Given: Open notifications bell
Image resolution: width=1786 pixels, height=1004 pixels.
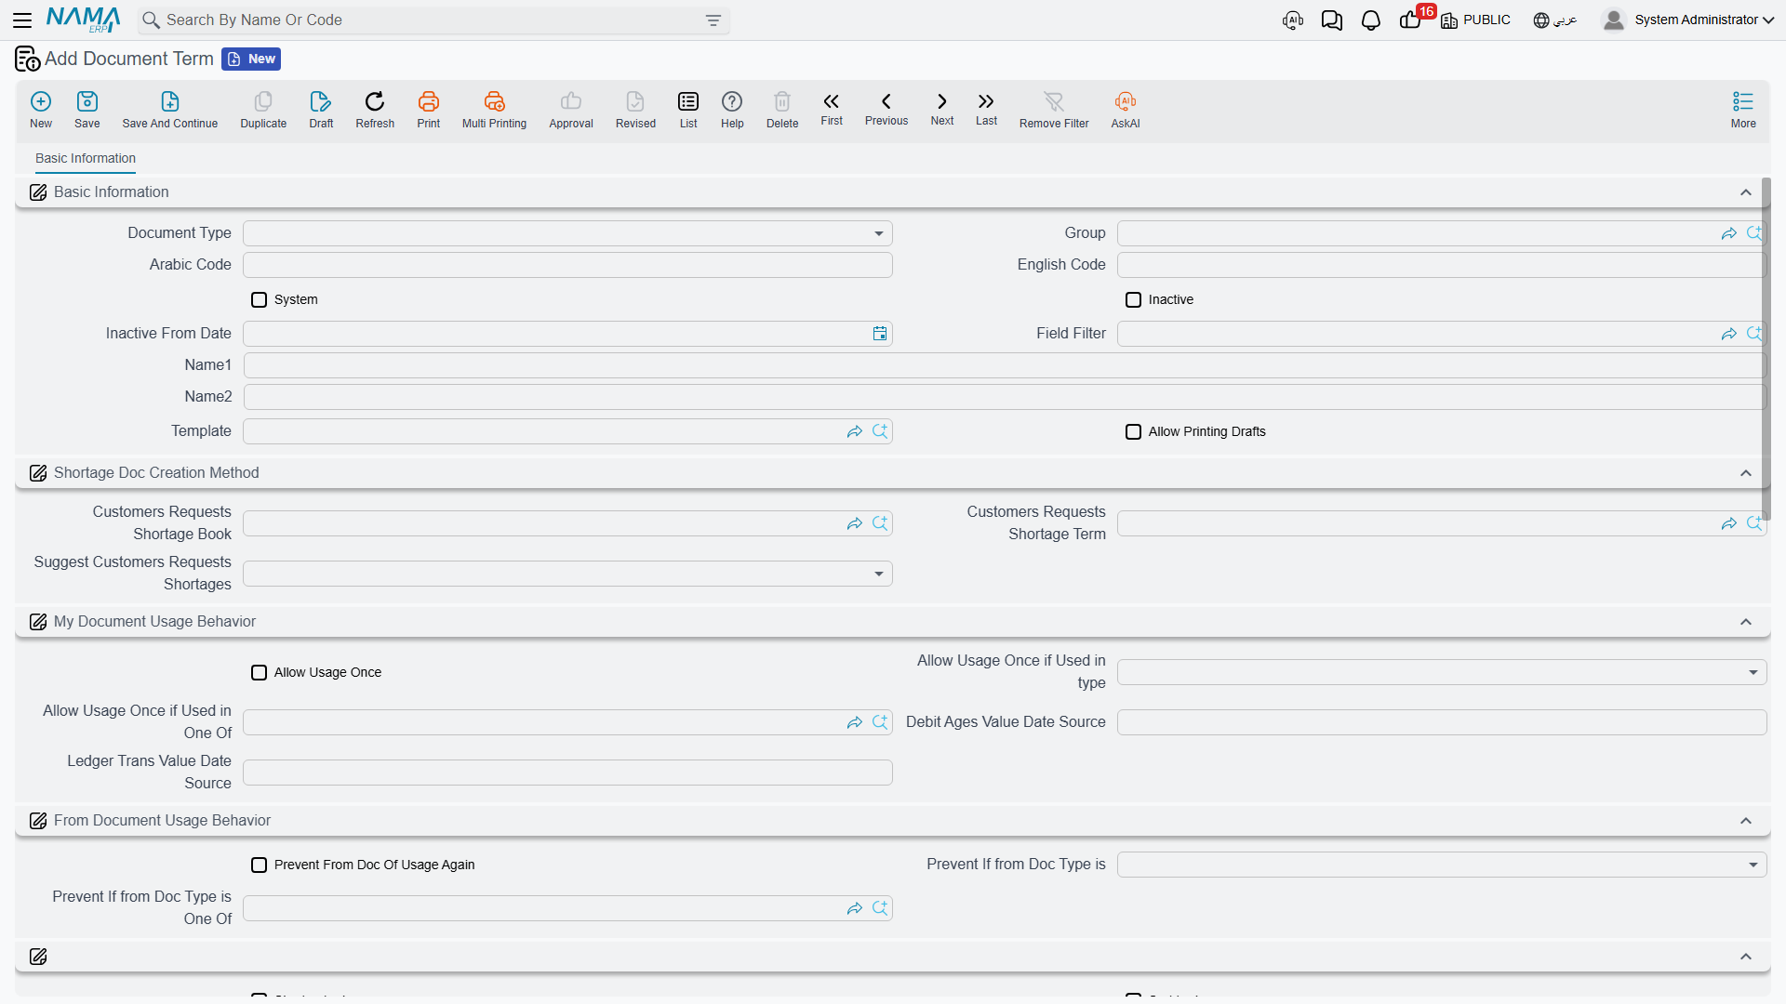Looking at the screenshot, I should pyautogui.click(x=1370, y=20).
